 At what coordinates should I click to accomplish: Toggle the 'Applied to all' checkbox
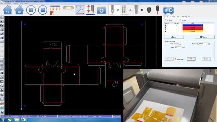click(175, 59)
